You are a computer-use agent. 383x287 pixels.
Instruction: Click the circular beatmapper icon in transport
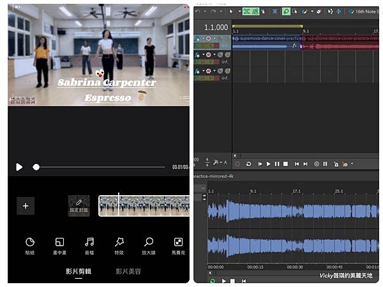[317, 164]
